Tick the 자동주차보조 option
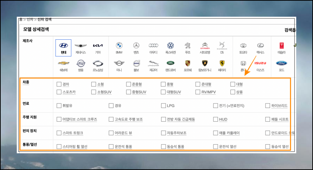The image size is (313, 170). point(163,133)
